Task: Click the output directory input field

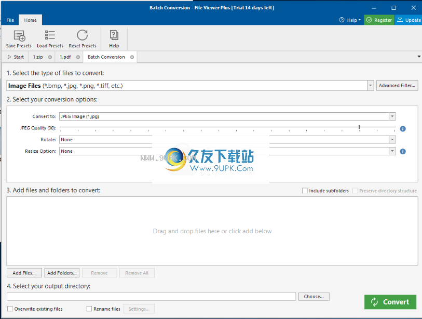Action: (151, 297)
